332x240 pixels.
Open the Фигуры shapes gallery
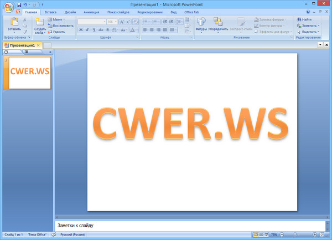pos(201,25)
